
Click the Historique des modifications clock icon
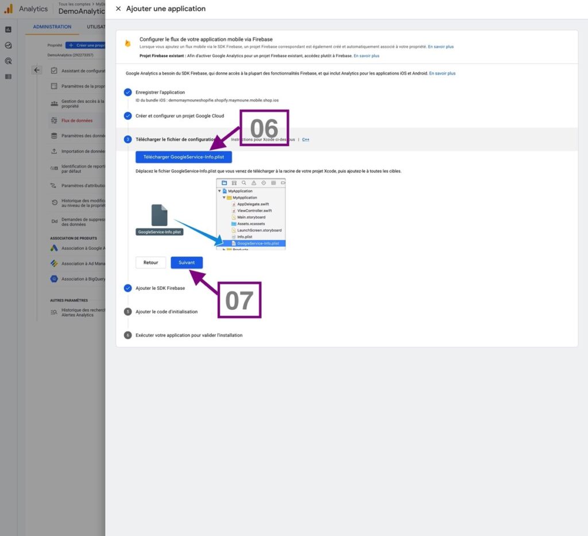pos(55,203)
